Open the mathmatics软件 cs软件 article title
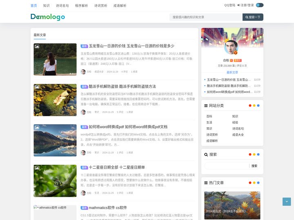 [108, 208]
